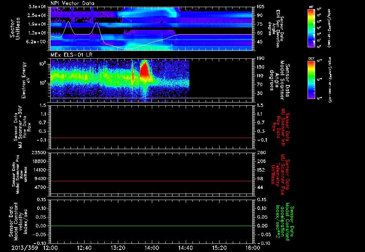This screenshot has width=365, height=252.
Task: Click the 10¹ electron energy tick
Action: tap(43, 83)
